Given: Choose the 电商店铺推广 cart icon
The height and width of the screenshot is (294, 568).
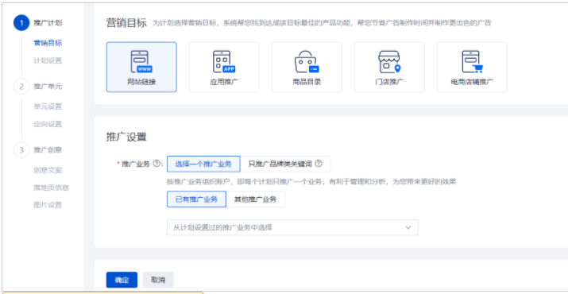Looking at the screenshot, I should [472, 67].
